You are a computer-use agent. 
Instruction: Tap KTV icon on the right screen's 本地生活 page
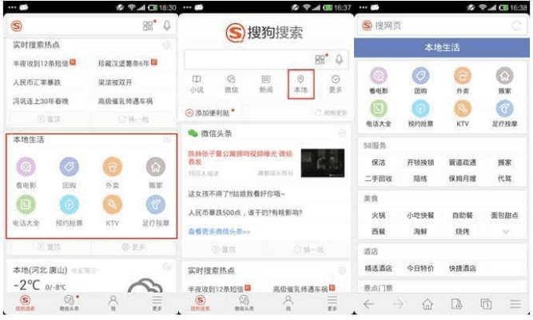pyautogui.click(x=463, y=109)
